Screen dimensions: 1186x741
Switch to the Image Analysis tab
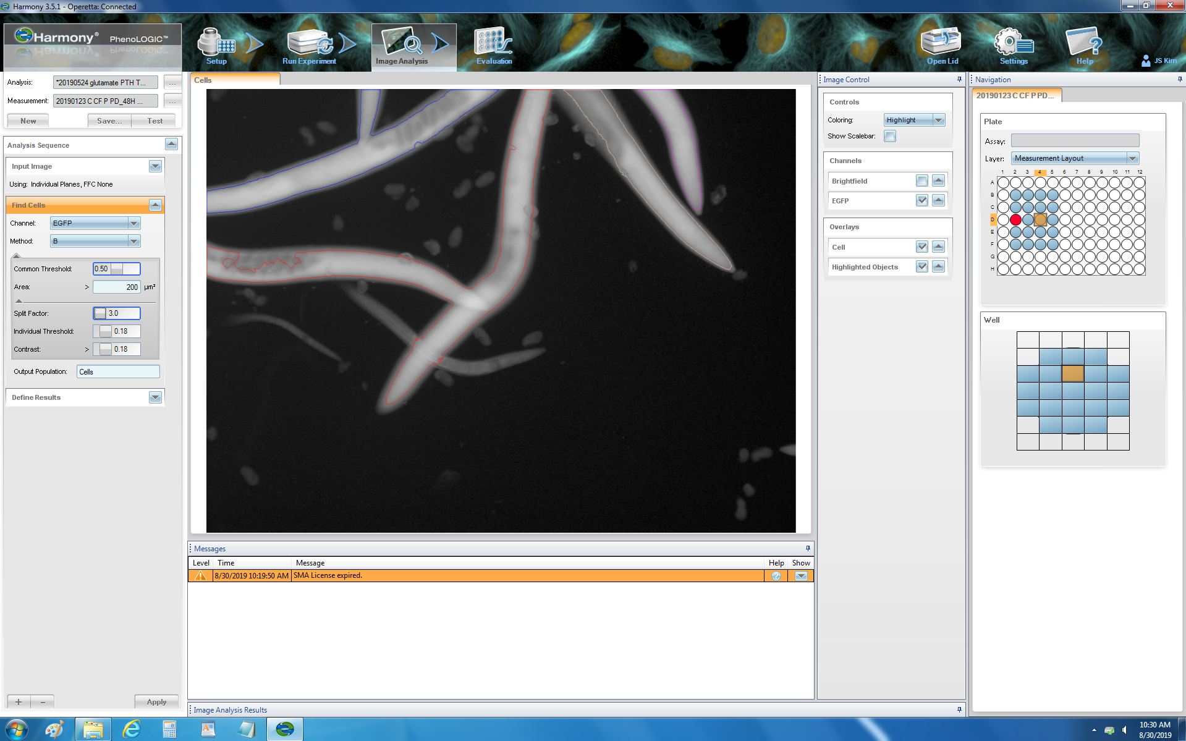tap(402, 46)
